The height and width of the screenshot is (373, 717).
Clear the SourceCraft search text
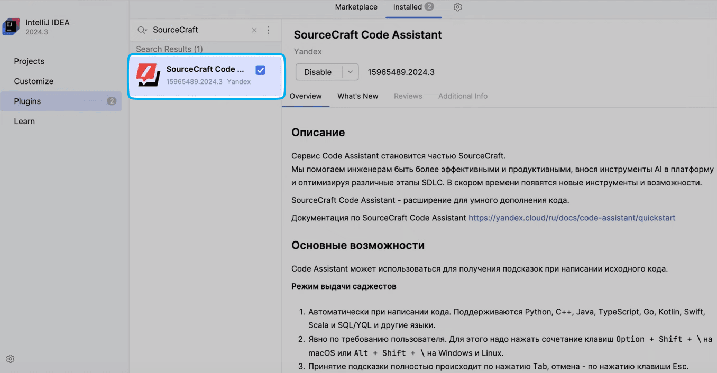point(254,30)
